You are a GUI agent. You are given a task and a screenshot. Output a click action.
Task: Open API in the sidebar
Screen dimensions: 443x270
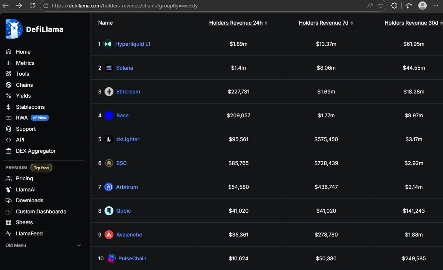[x=20, y=140]
